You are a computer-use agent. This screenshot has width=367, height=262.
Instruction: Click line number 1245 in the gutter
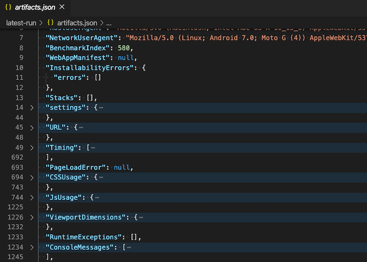[15, 257]
